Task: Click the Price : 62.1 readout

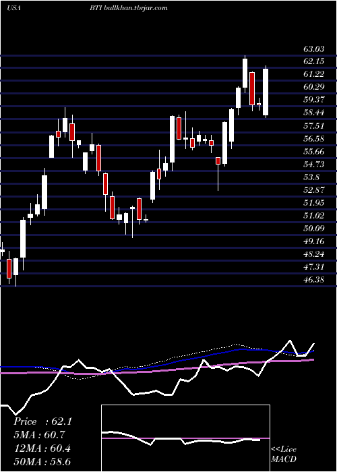Action: (x=42, y=421)
